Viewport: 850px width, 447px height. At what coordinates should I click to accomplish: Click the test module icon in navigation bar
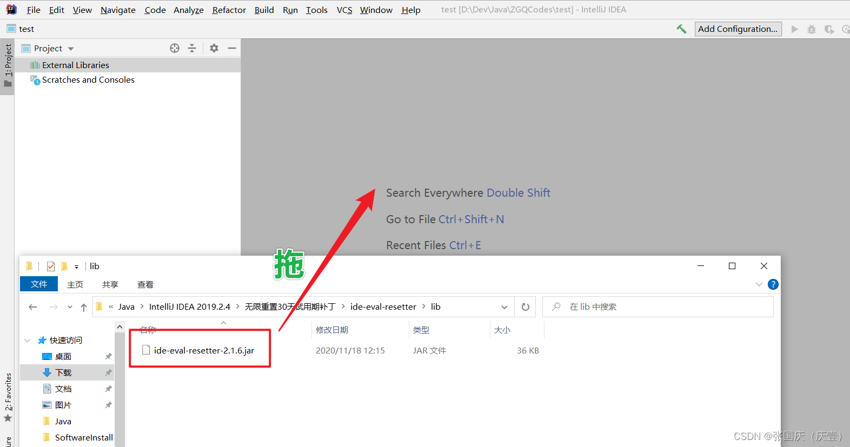[x=11, y=29]
